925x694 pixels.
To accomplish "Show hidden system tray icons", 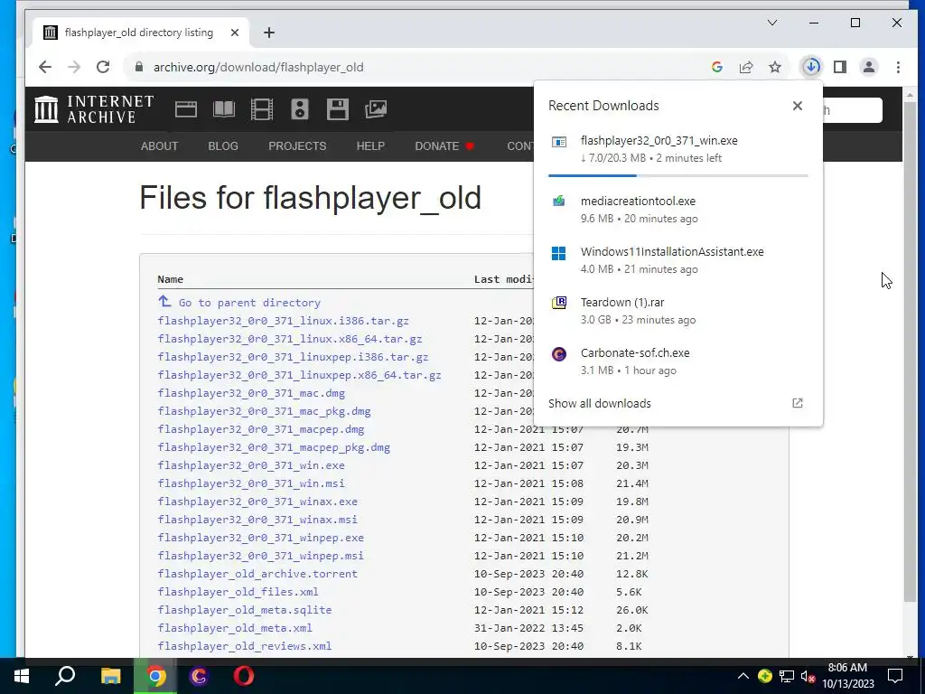I will pos(743,676).
